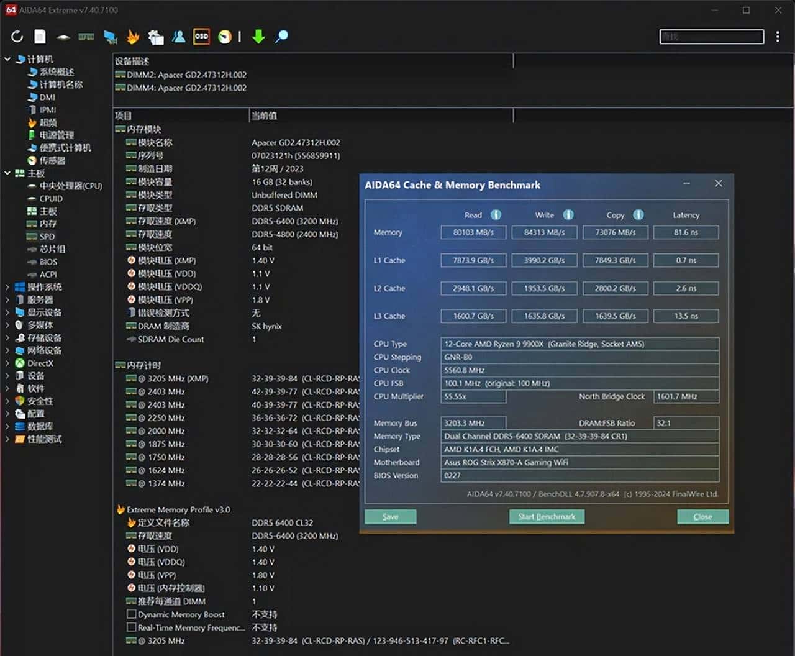795x656 pixels.
Task: Toggle the Real-Time Memory Frequency checkbox
Action: tap(131, 627)
